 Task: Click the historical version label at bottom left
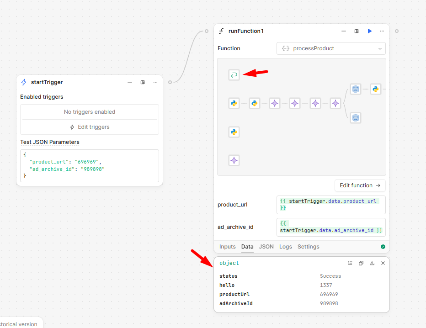click(x=18, y=324)
